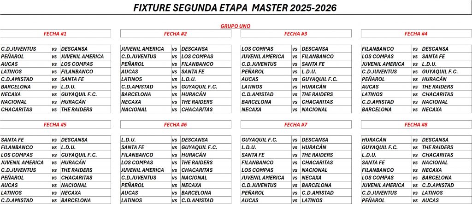Screen dimensions: 472x204
Task: Click the FECHA #4 header cell
Action: [x=416, y=34]
